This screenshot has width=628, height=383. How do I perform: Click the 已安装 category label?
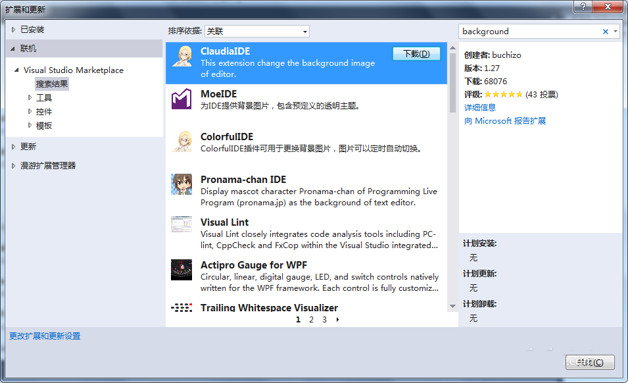pyautogui.click(x=32, y=30)
